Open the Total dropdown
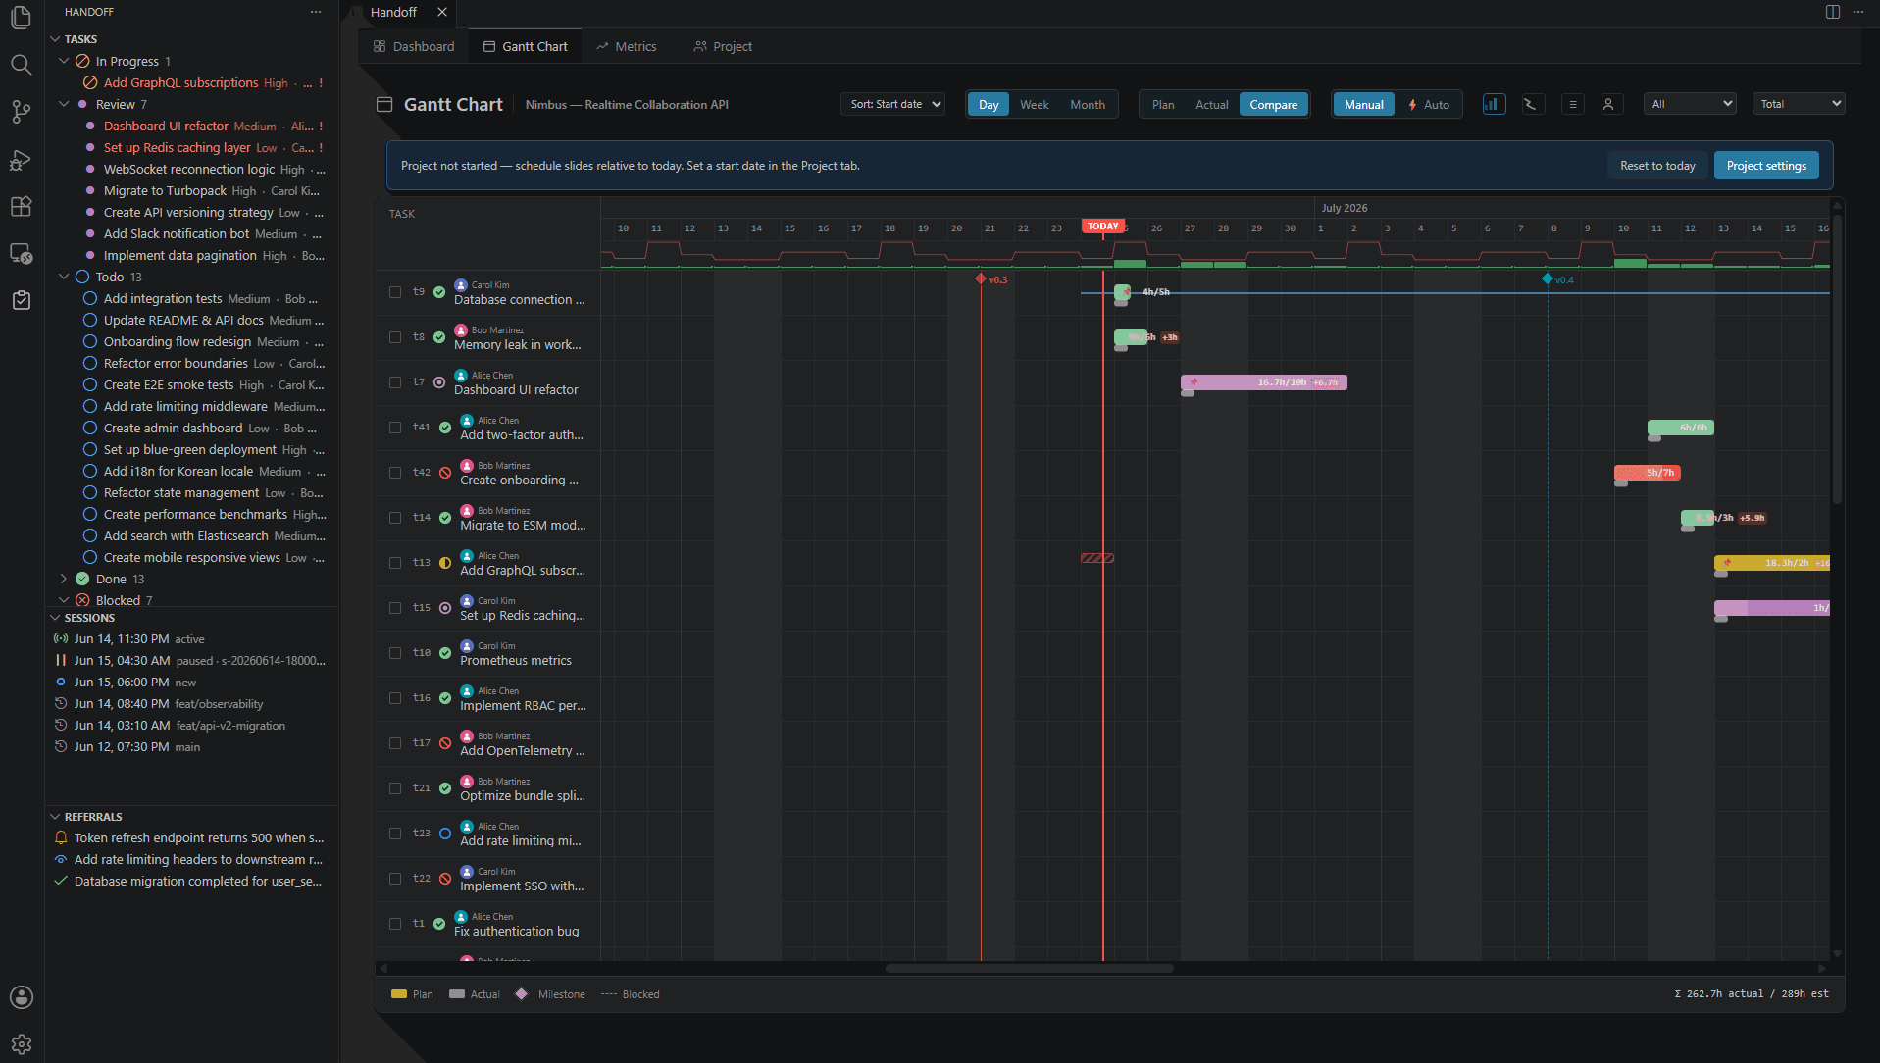 click(1799, 104)
